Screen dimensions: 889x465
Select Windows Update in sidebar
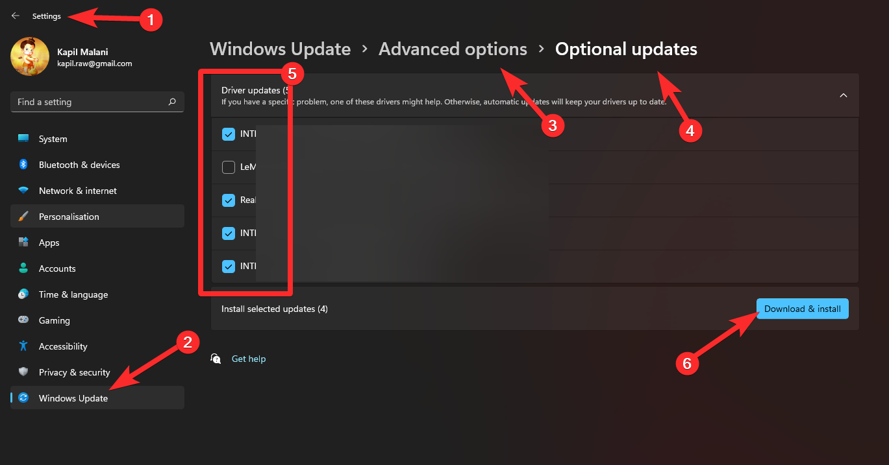[97, 398]
